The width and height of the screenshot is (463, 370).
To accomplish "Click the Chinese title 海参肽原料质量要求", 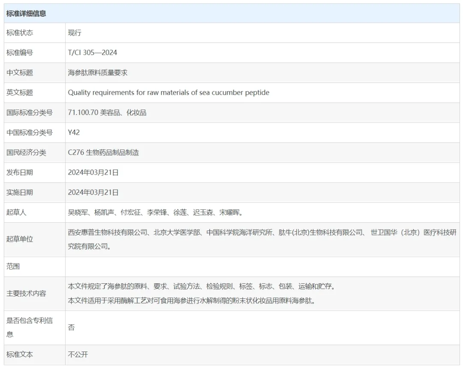I will (97, 73).
